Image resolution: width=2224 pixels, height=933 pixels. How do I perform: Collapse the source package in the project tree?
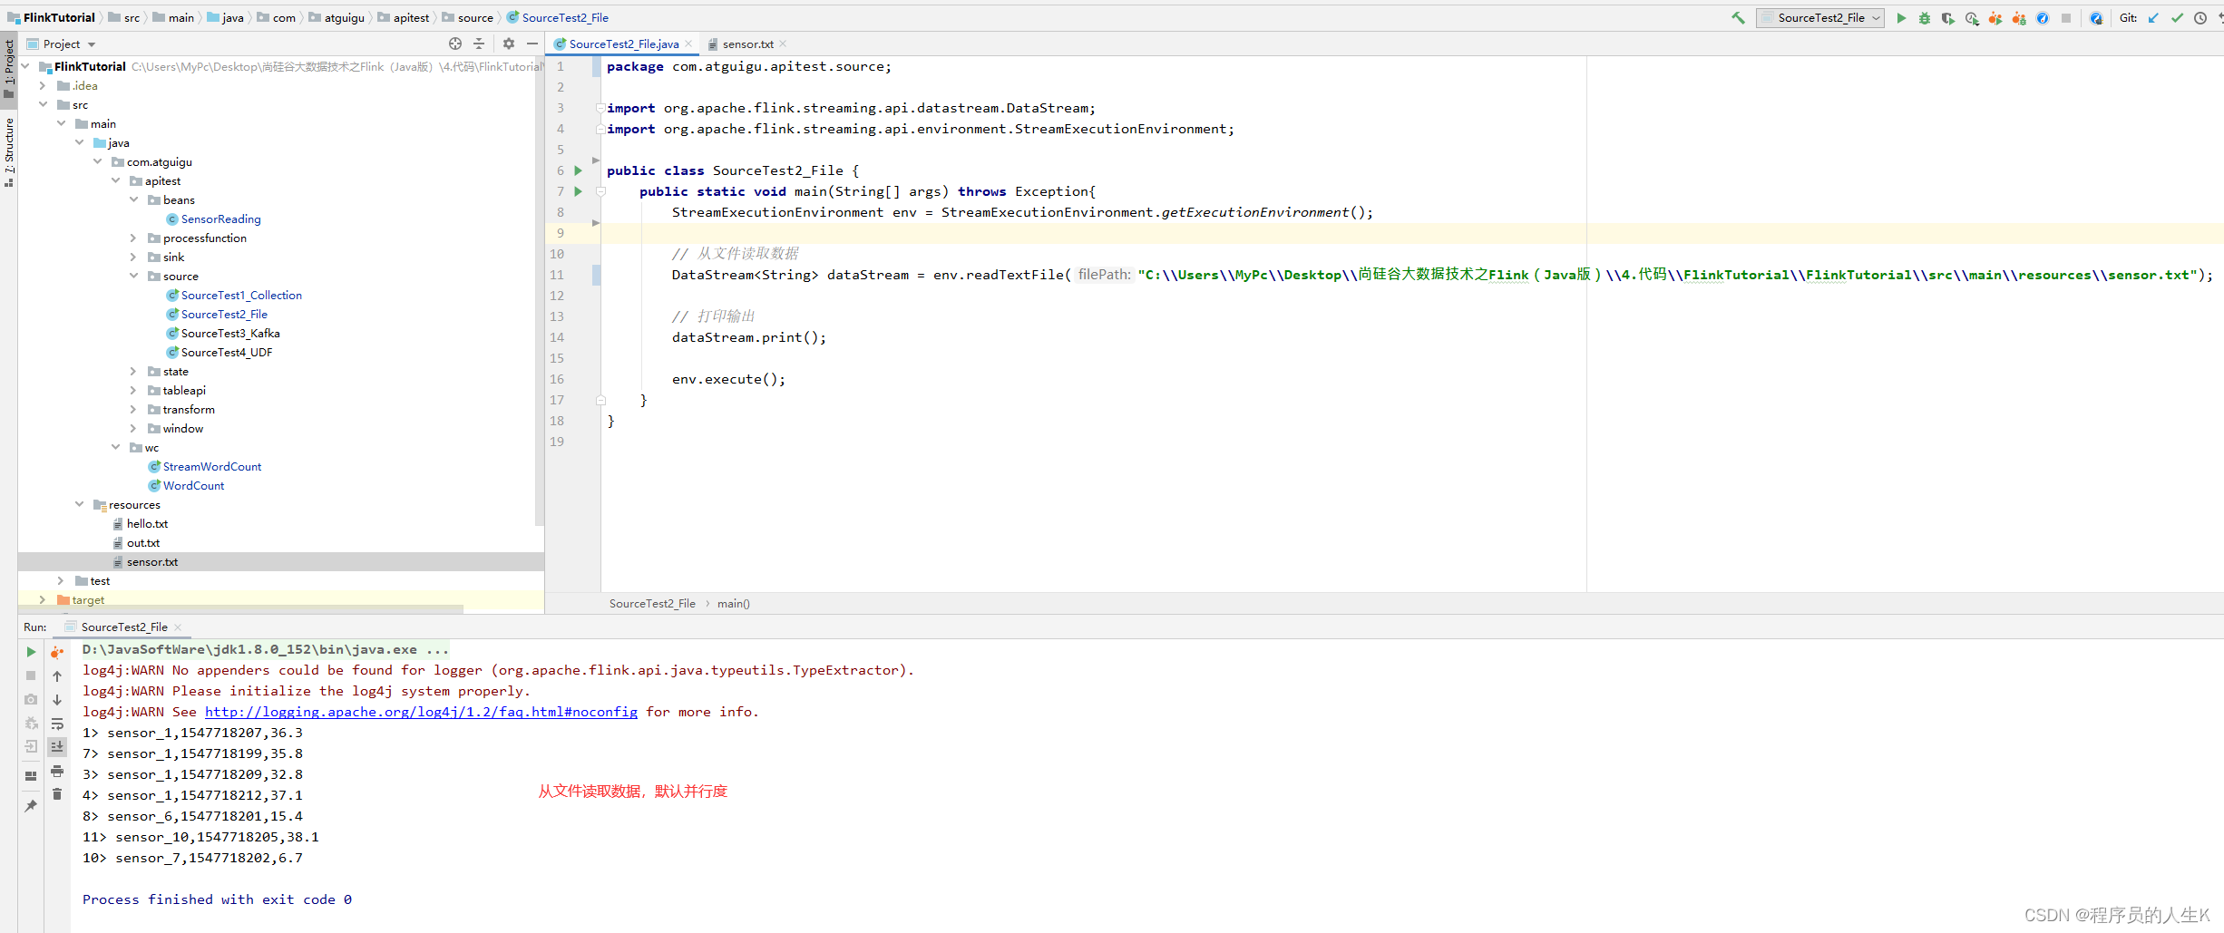click(133, 277)
